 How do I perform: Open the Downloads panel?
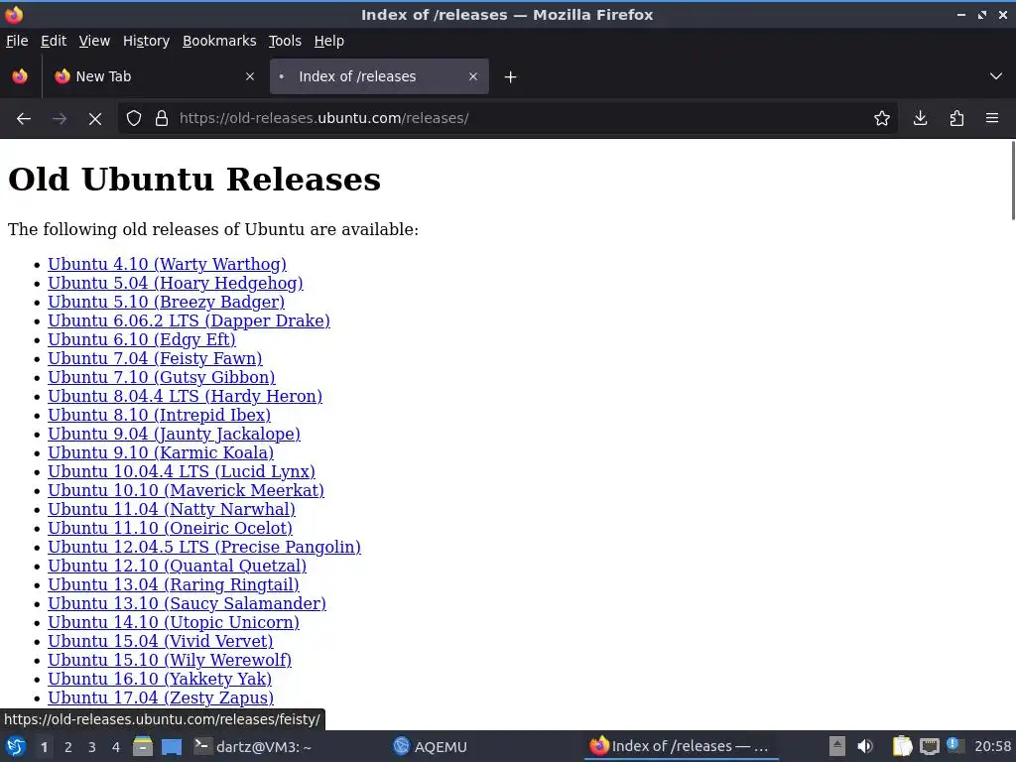click(920, 119)
